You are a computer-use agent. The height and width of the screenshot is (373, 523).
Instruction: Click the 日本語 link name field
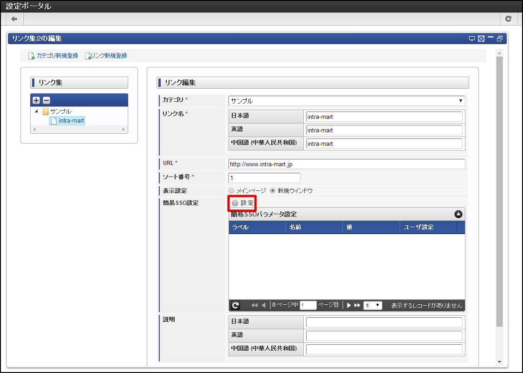[384, 117]
